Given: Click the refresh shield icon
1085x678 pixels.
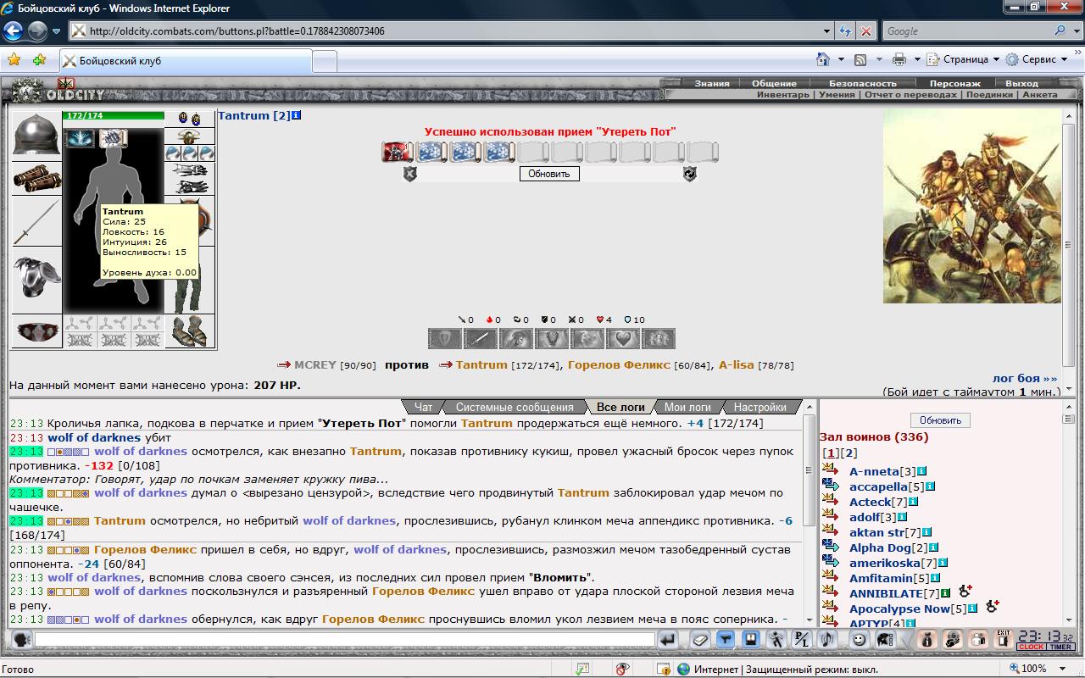Looking at the screenshot, I should click(690, 174).
